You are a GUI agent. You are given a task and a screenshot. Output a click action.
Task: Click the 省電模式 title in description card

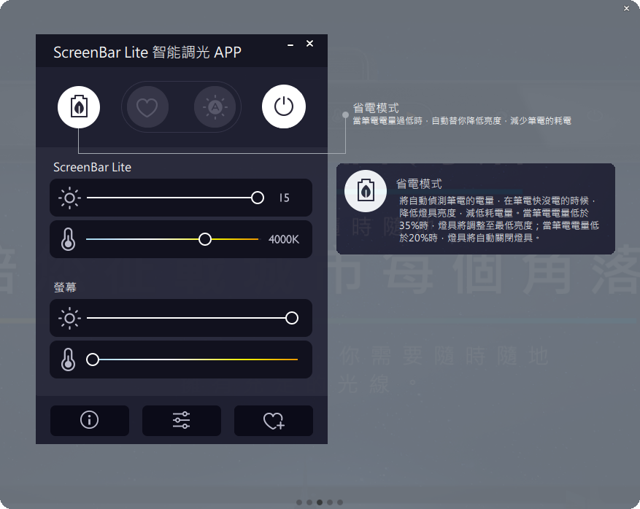tap(419, 184)
